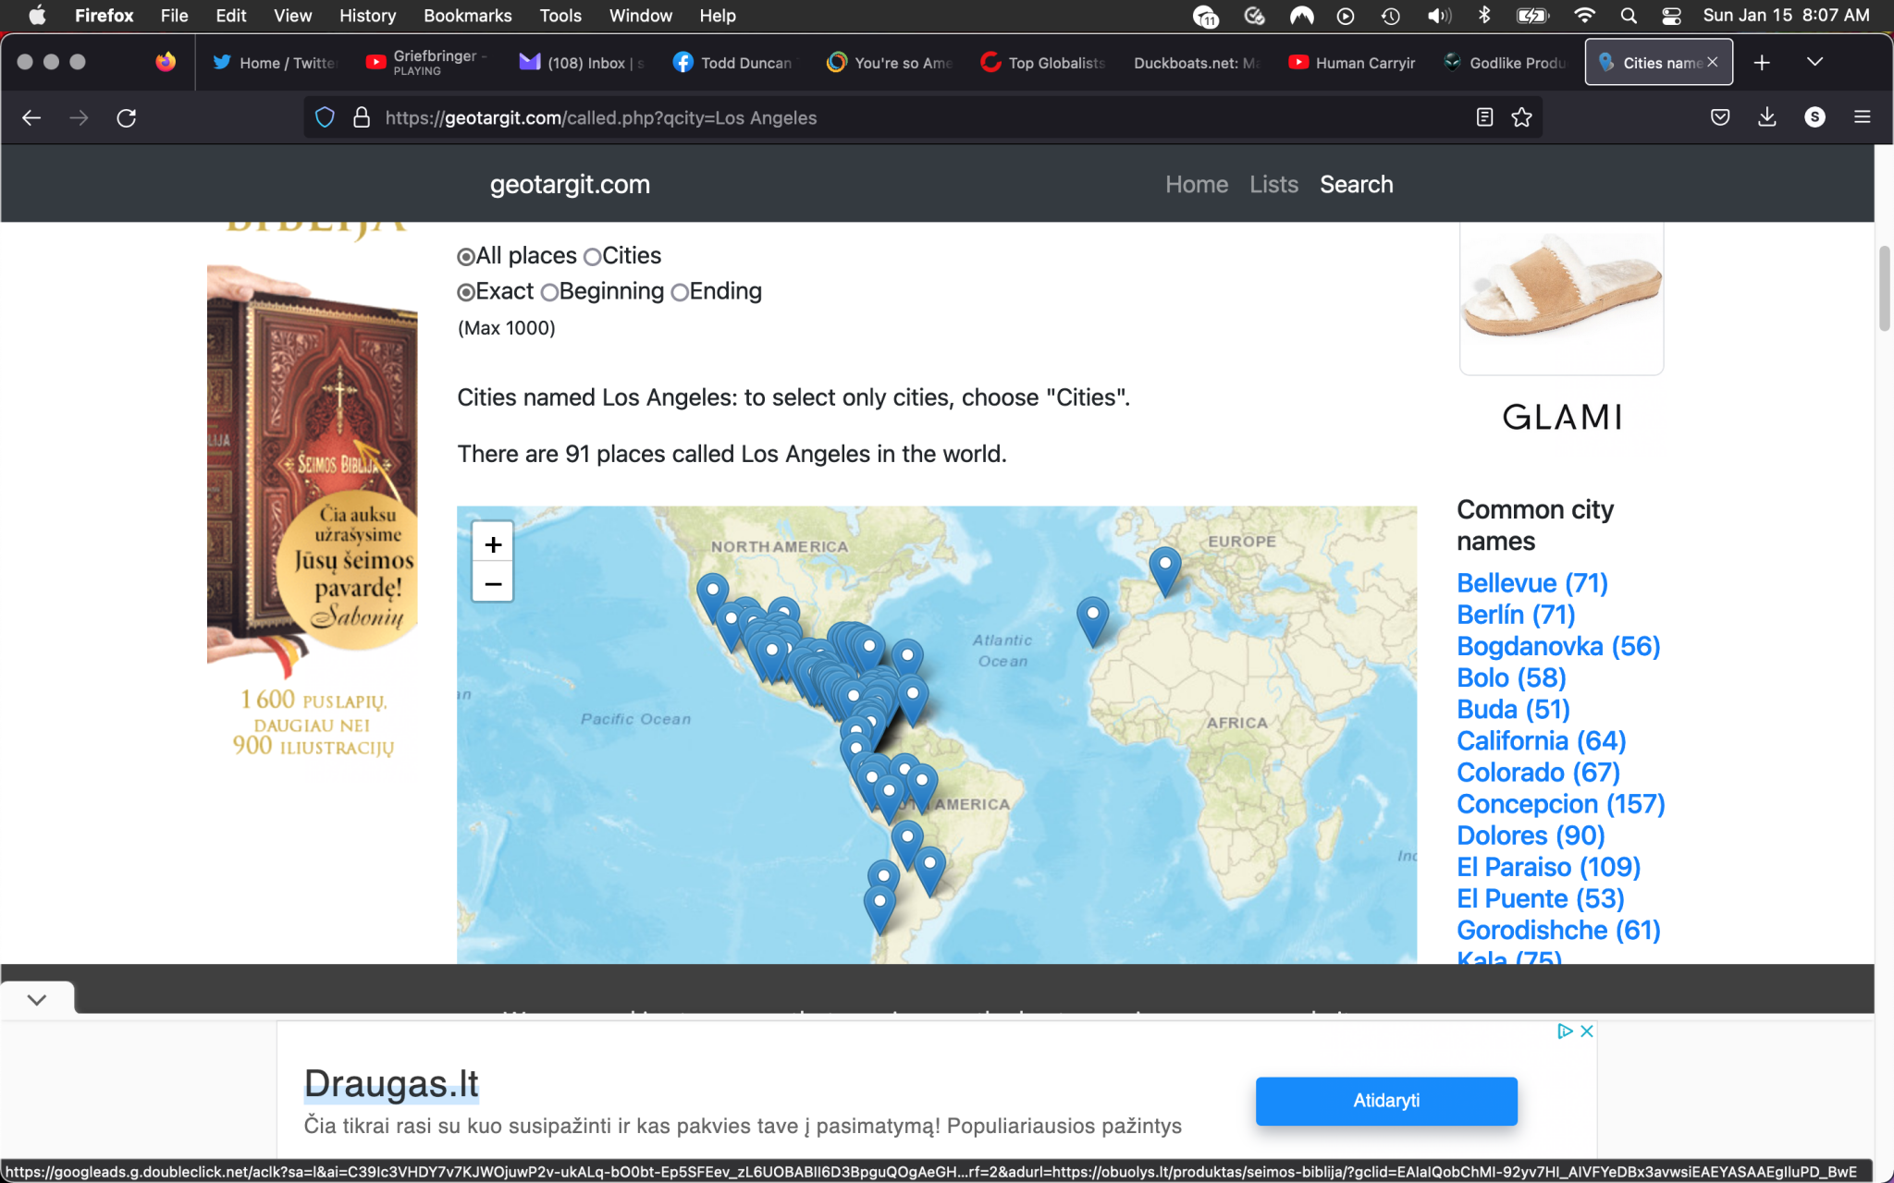1894x1183 pixels.
Task: Select the Beginning radio button
Action: (x=549, y=292)
